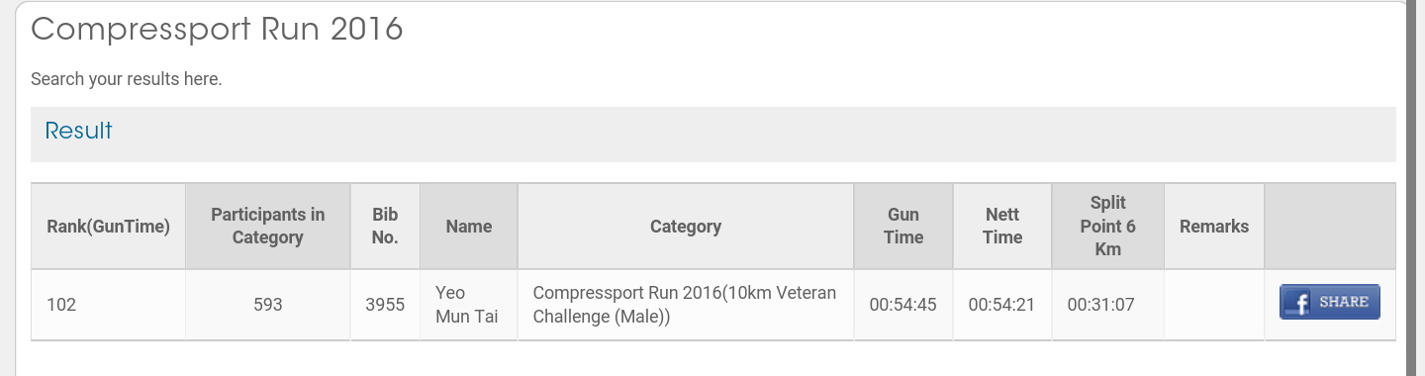The height and width of the screenshot is (376, 1425).
Task: Select the Result section heading
Action: pos(79,131)
